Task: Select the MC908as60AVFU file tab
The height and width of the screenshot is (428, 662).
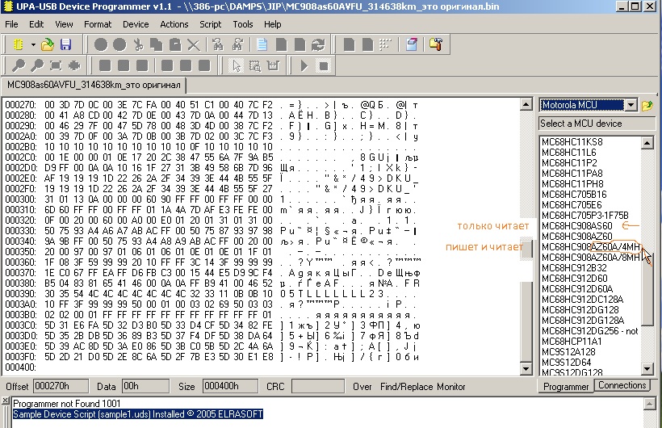Action: (x=94, y=85)
